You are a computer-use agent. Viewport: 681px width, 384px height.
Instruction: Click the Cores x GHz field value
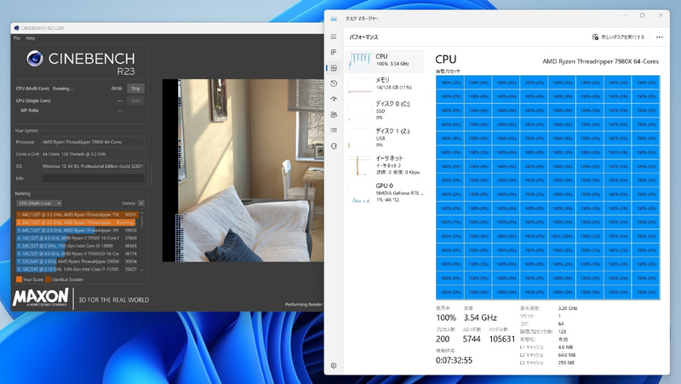click(x=93, y=154)
